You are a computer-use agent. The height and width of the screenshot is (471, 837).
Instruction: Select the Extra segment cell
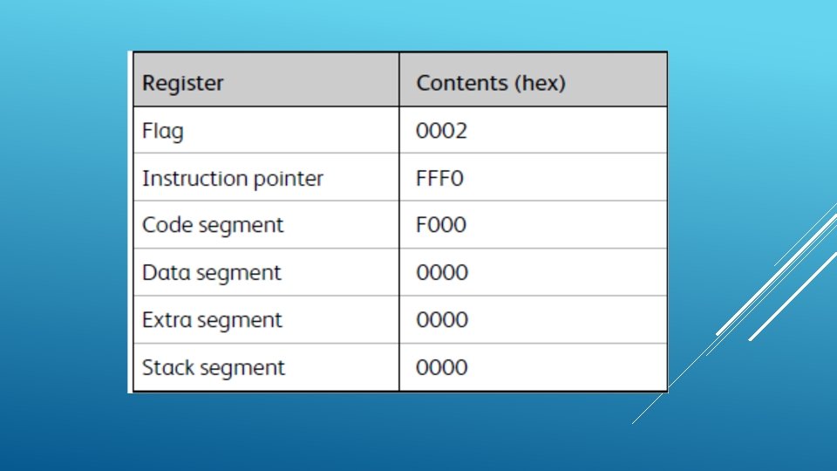tap(266, 320)
